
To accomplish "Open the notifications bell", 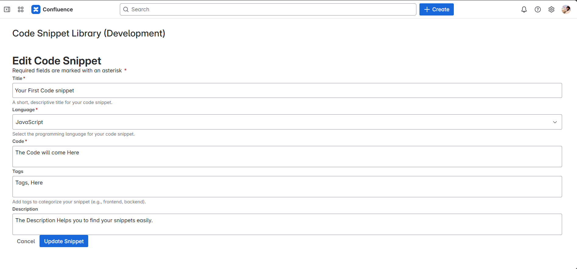I will point(524,9).
